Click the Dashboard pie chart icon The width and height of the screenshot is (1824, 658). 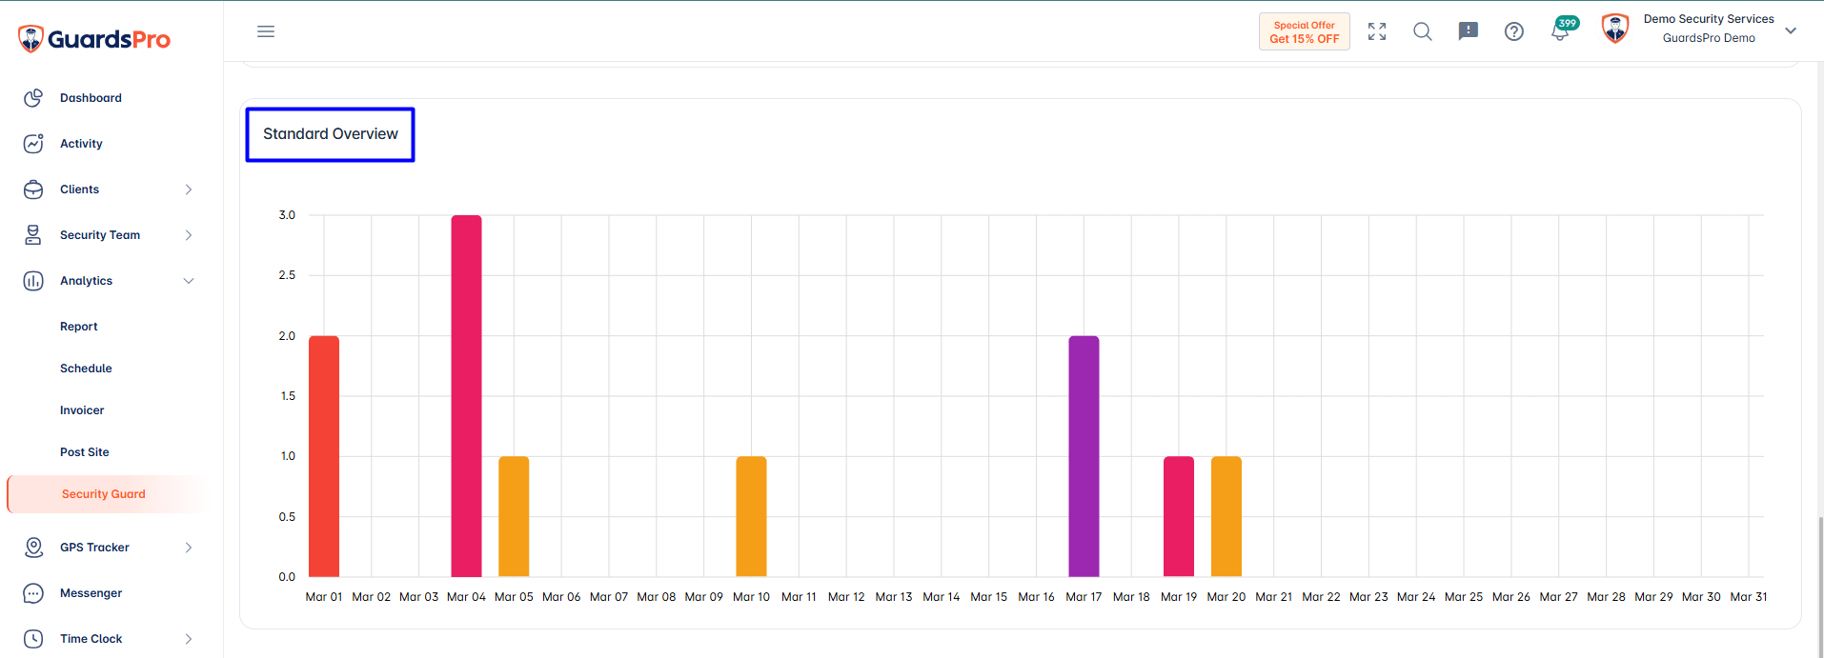coord(33,98)
